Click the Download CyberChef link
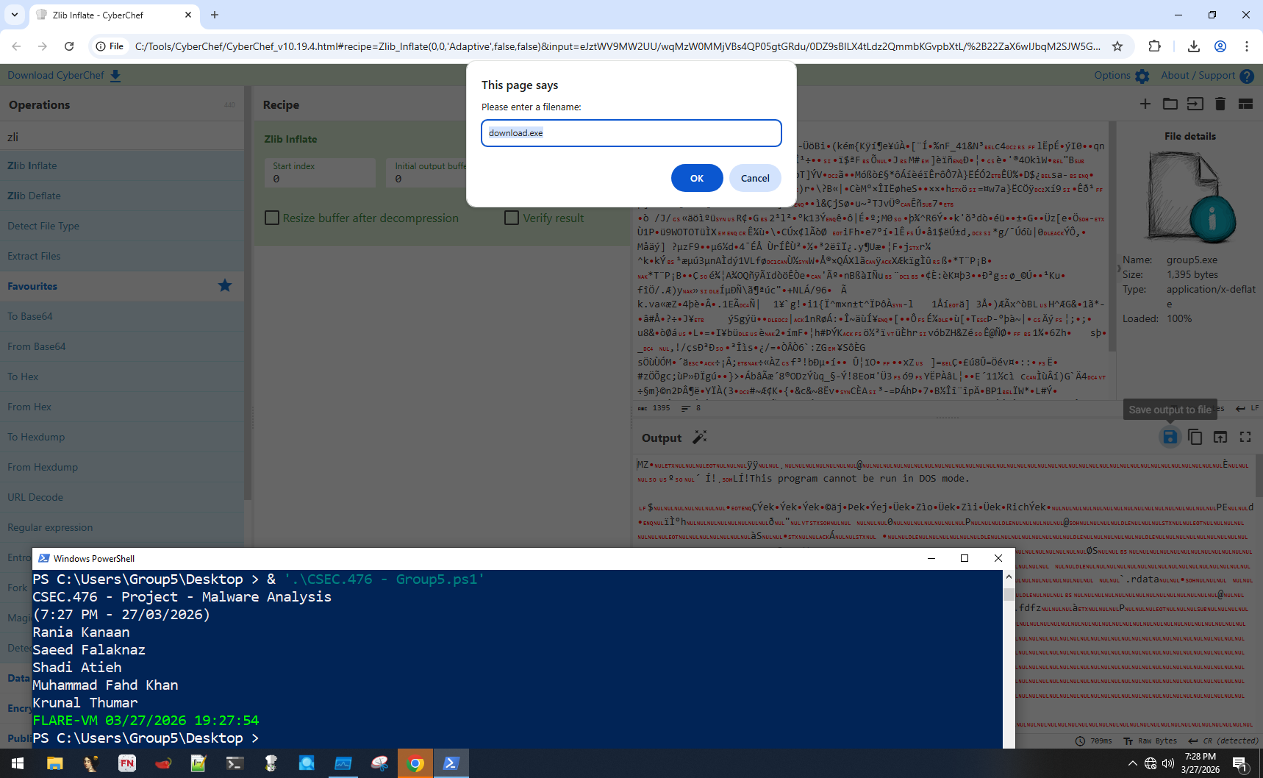Screen dimensions: 1263x778 64,75
